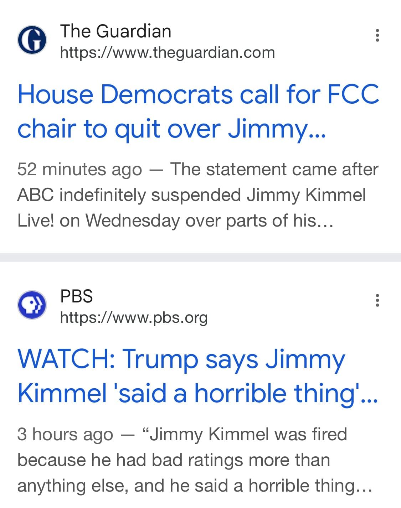Click the PBS snippet about bad ratings

[x=195, y=460]
